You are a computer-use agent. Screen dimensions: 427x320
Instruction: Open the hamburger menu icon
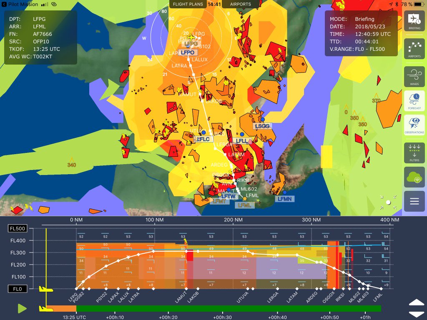tap(414, 201)
